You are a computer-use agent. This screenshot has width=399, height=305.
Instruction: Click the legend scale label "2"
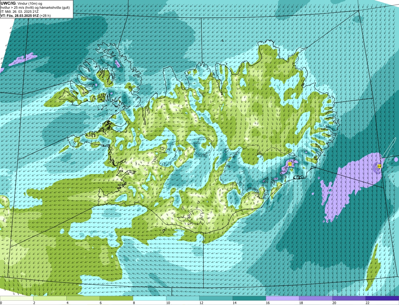point(34,303)
